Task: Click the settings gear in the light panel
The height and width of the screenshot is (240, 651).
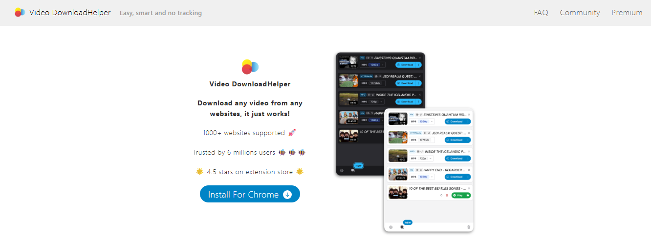Action: click(x=391, y=227)
